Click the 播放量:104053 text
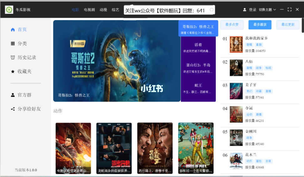304x177 pixels. pos(255,51)
